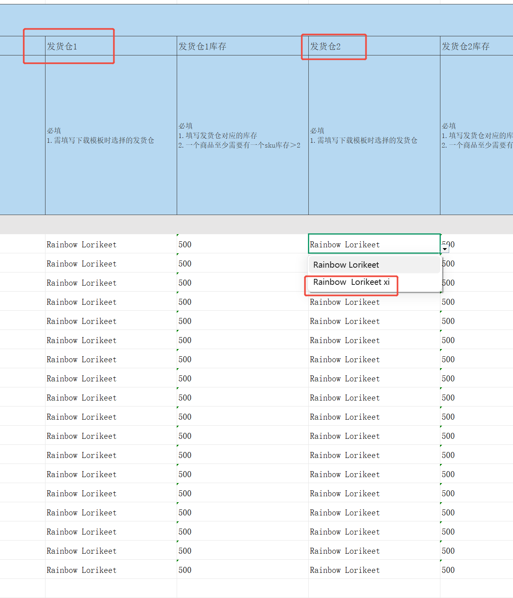
Task: Click the 发货仓1库存 instructions cell mentioning sku库存
Action: click(243, 135)
